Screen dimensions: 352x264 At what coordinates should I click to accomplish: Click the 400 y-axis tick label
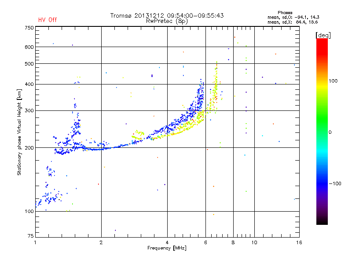pyautogui.click(x=29, y=84)
